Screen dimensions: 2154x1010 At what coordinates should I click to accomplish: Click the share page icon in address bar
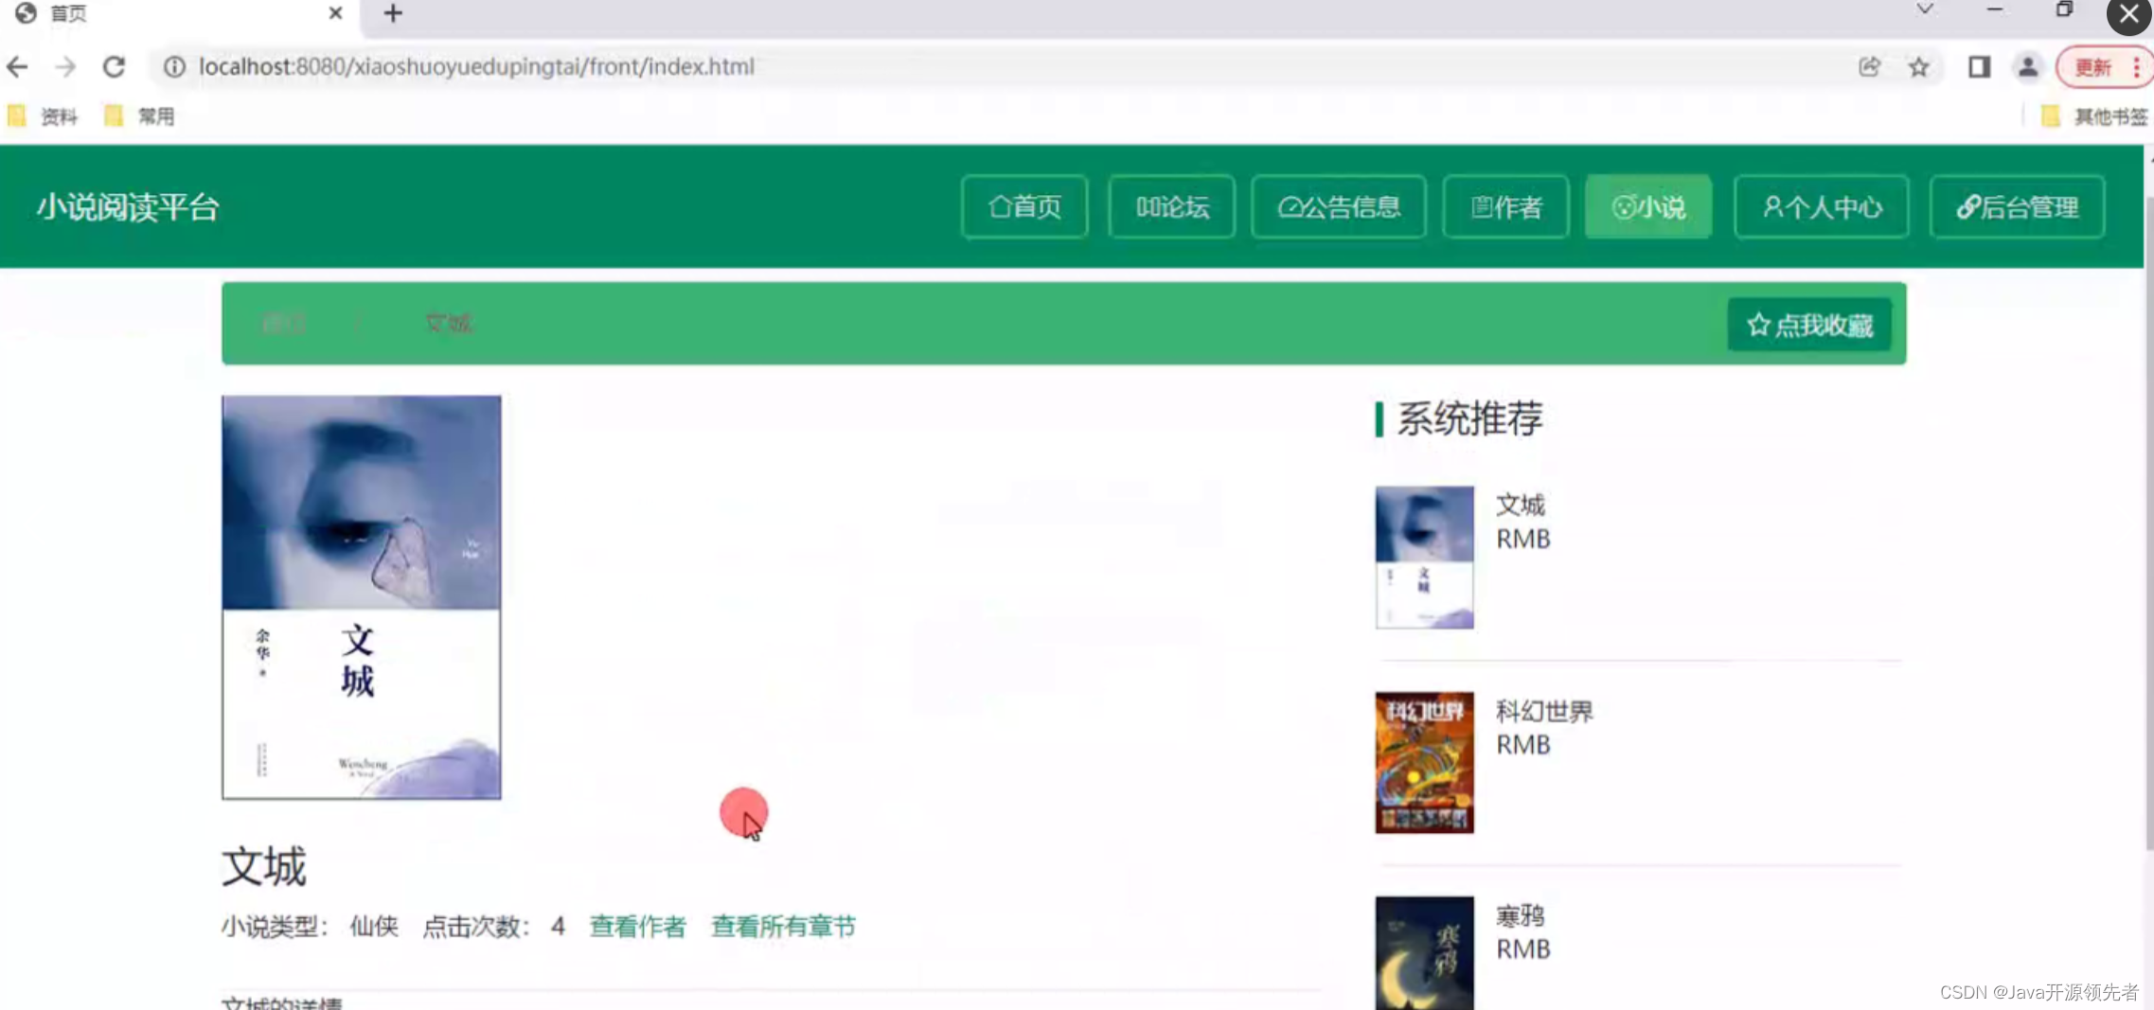[1869, 67]
